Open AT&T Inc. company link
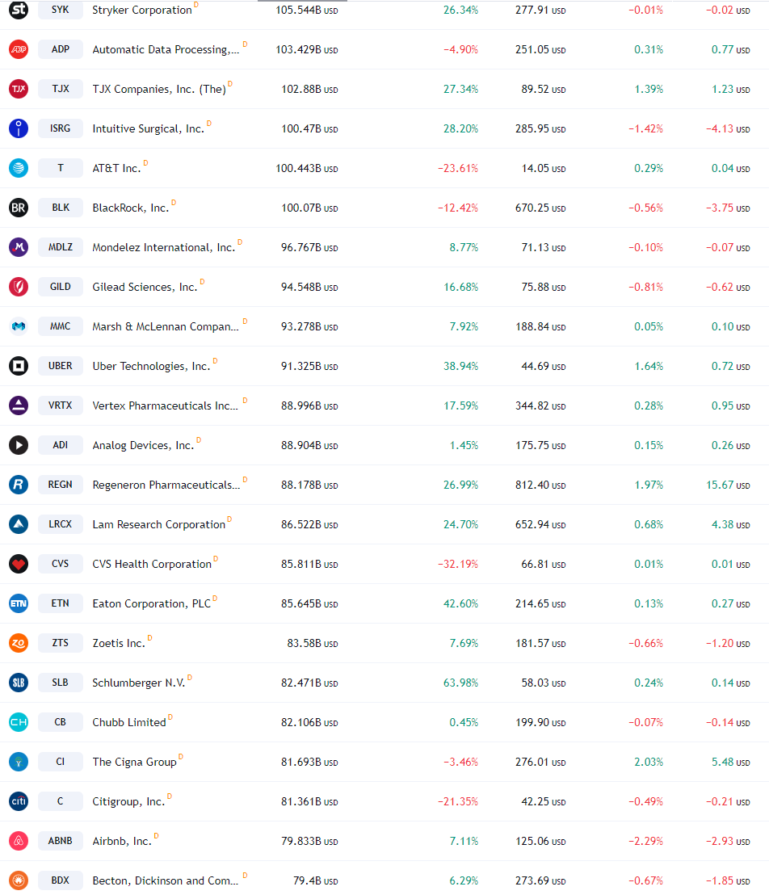Viewport: 769px width, 895px height. (116, 168)
